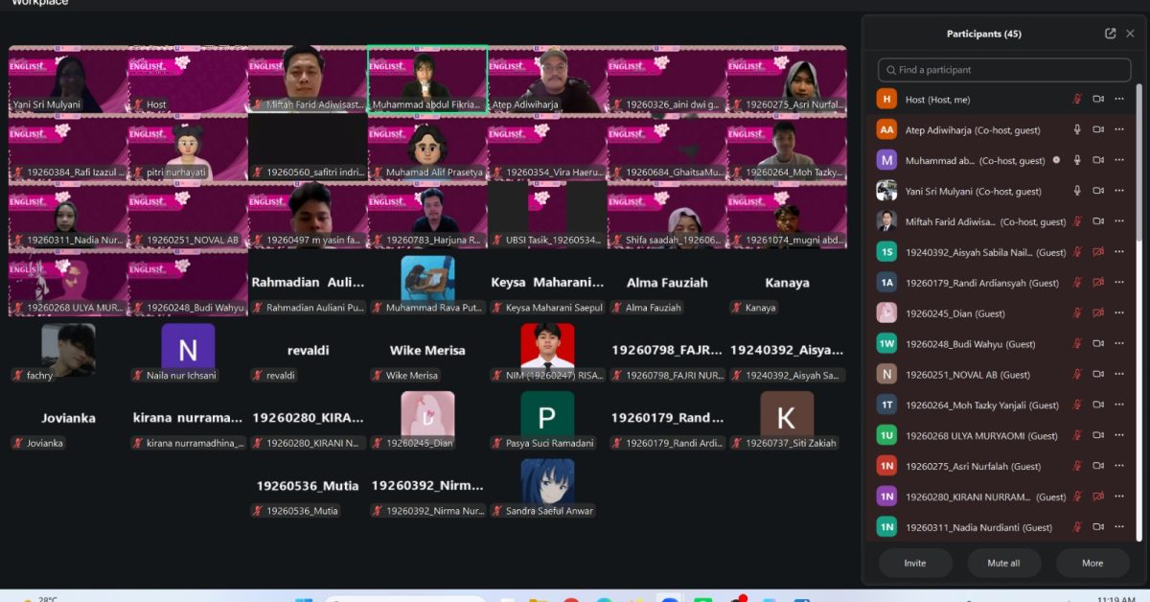
Task: Click the camera icon for 19260311_Nadia Nurdianti row
Action: point(1098,527)
